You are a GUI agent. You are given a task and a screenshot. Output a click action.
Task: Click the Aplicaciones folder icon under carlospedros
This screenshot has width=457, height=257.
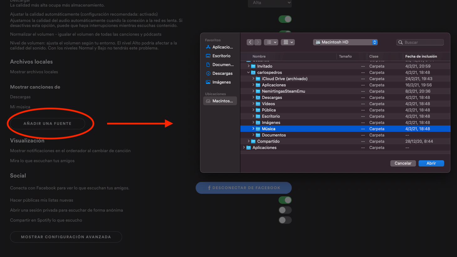click(x=258, y=85)
